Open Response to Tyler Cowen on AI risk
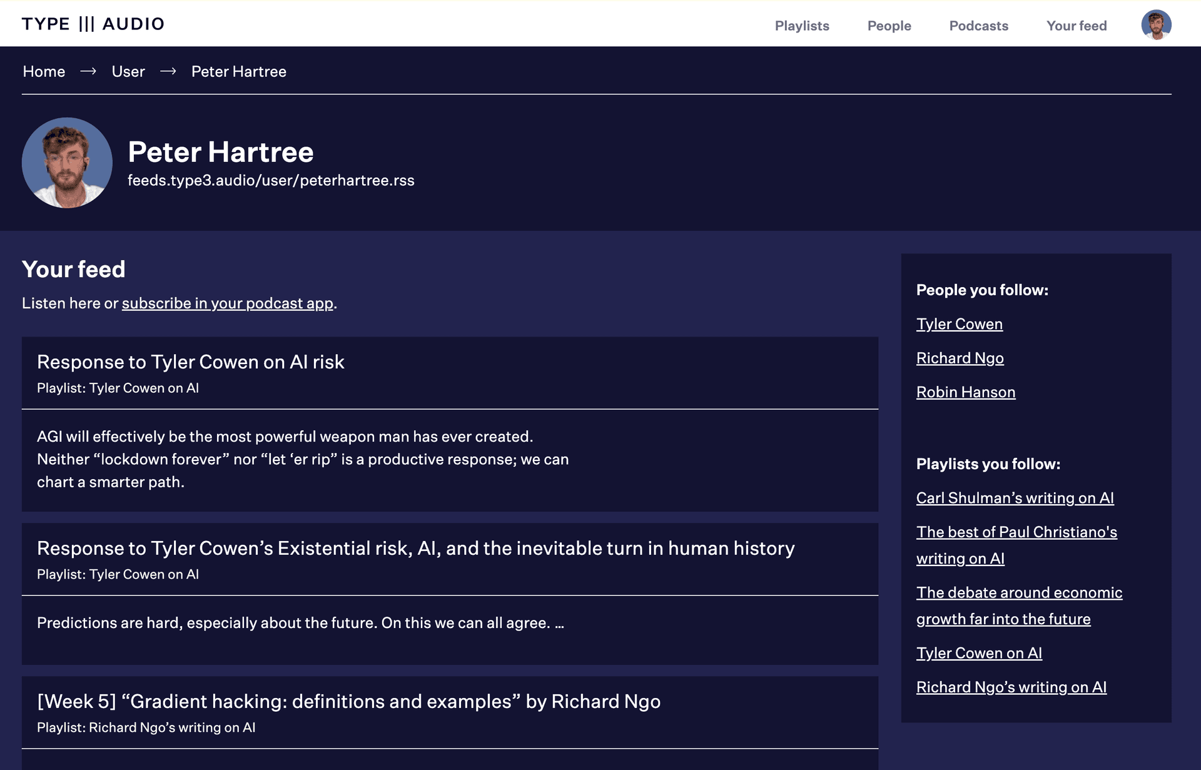Screen dimensions: 1201x770 coord(191,362)
